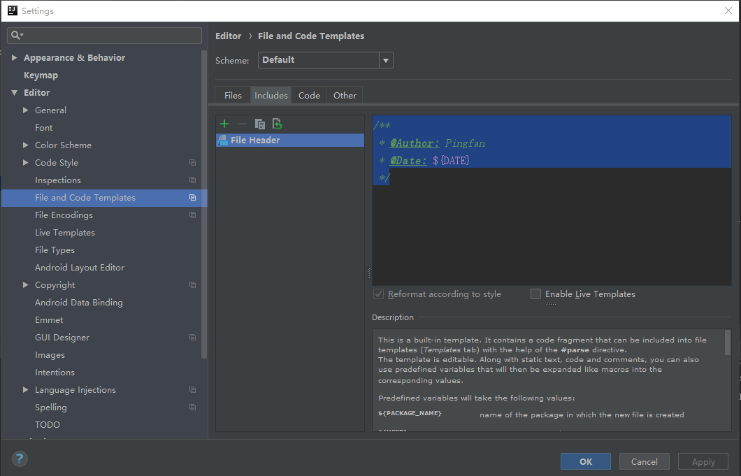
Task: Expand the Appearance & Behavior section
Action: pos(14,57)
